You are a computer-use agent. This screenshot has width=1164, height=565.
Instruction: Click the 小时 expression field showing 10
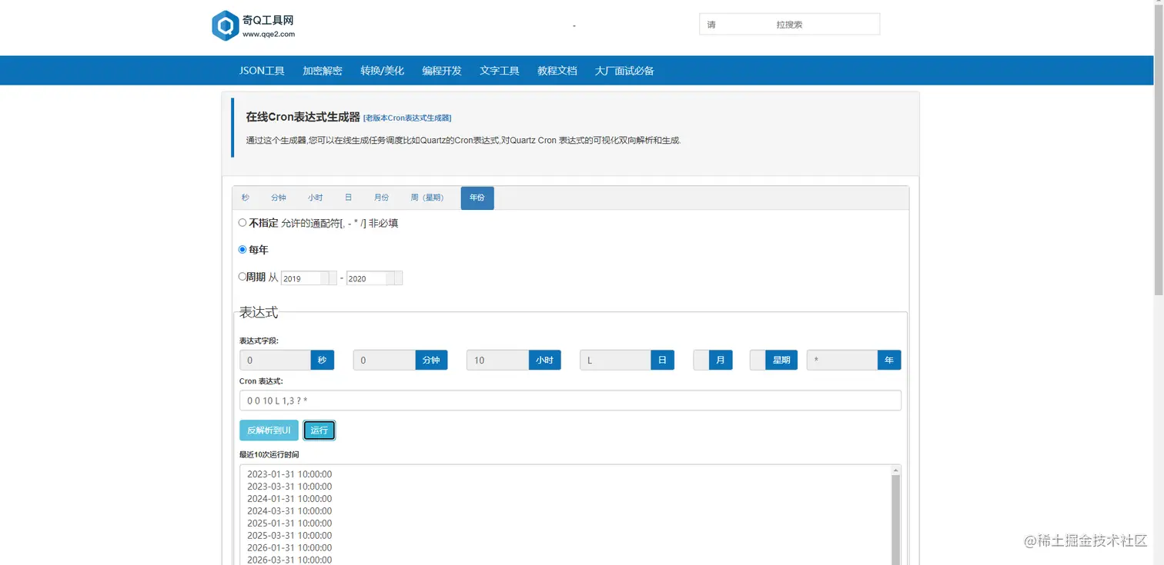[497, 360]
